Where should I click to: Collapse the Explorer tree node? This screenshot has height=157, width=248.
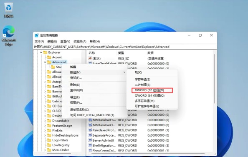41,52
